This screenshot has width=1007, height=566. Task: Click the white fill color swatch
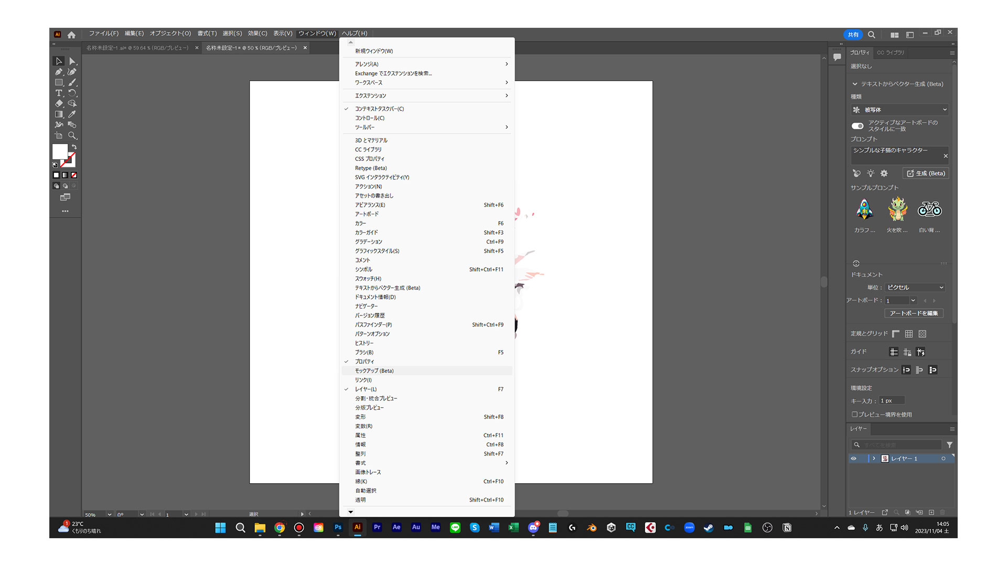coord(59,151)
